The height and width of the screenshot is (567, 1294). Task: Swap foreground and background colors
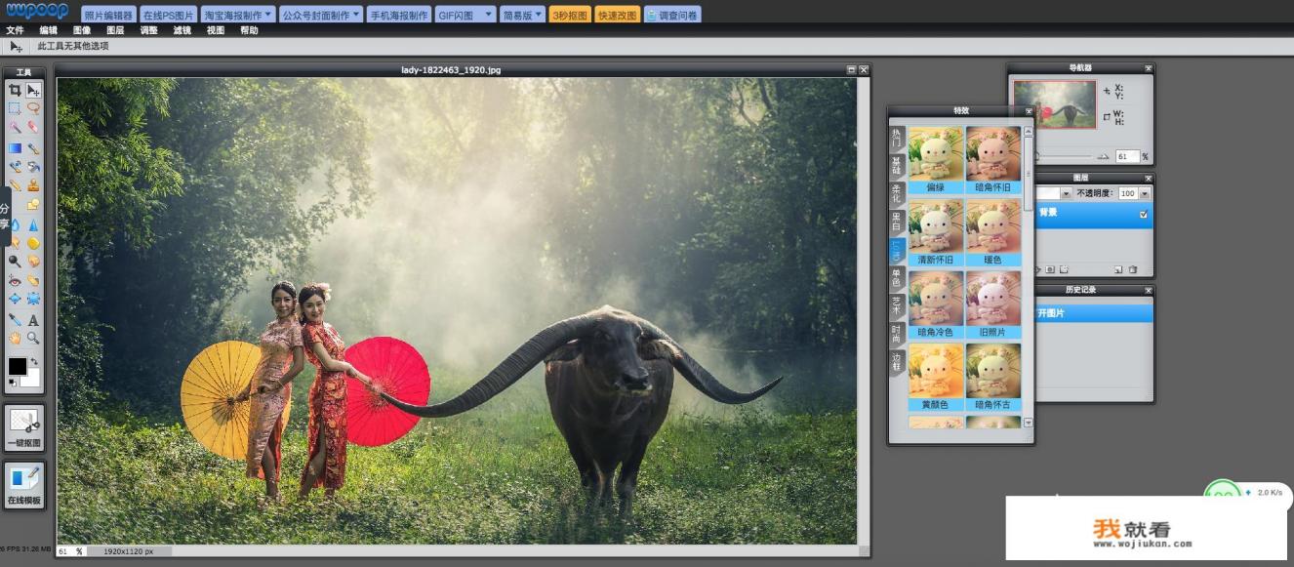click(x=35, y=362)
